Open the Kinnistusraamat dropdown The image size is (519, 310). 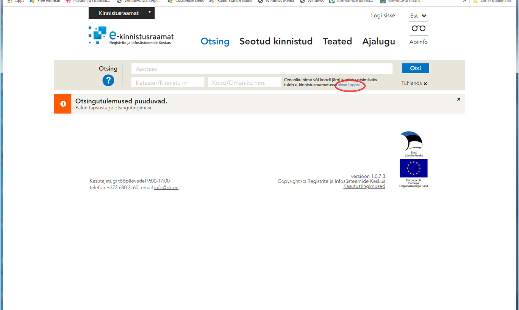[122, 13]
